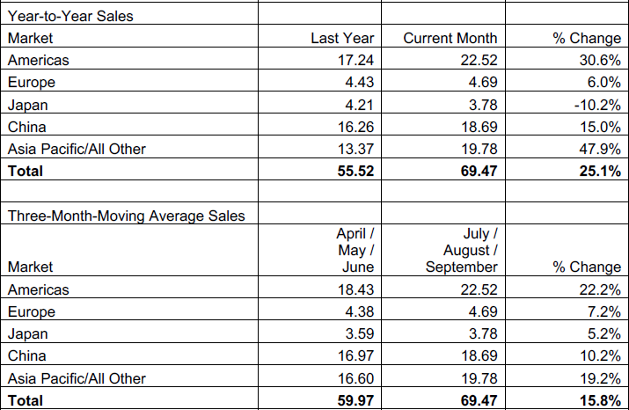
Task: Select the Americas value 18.43
Action: [355, 289]
